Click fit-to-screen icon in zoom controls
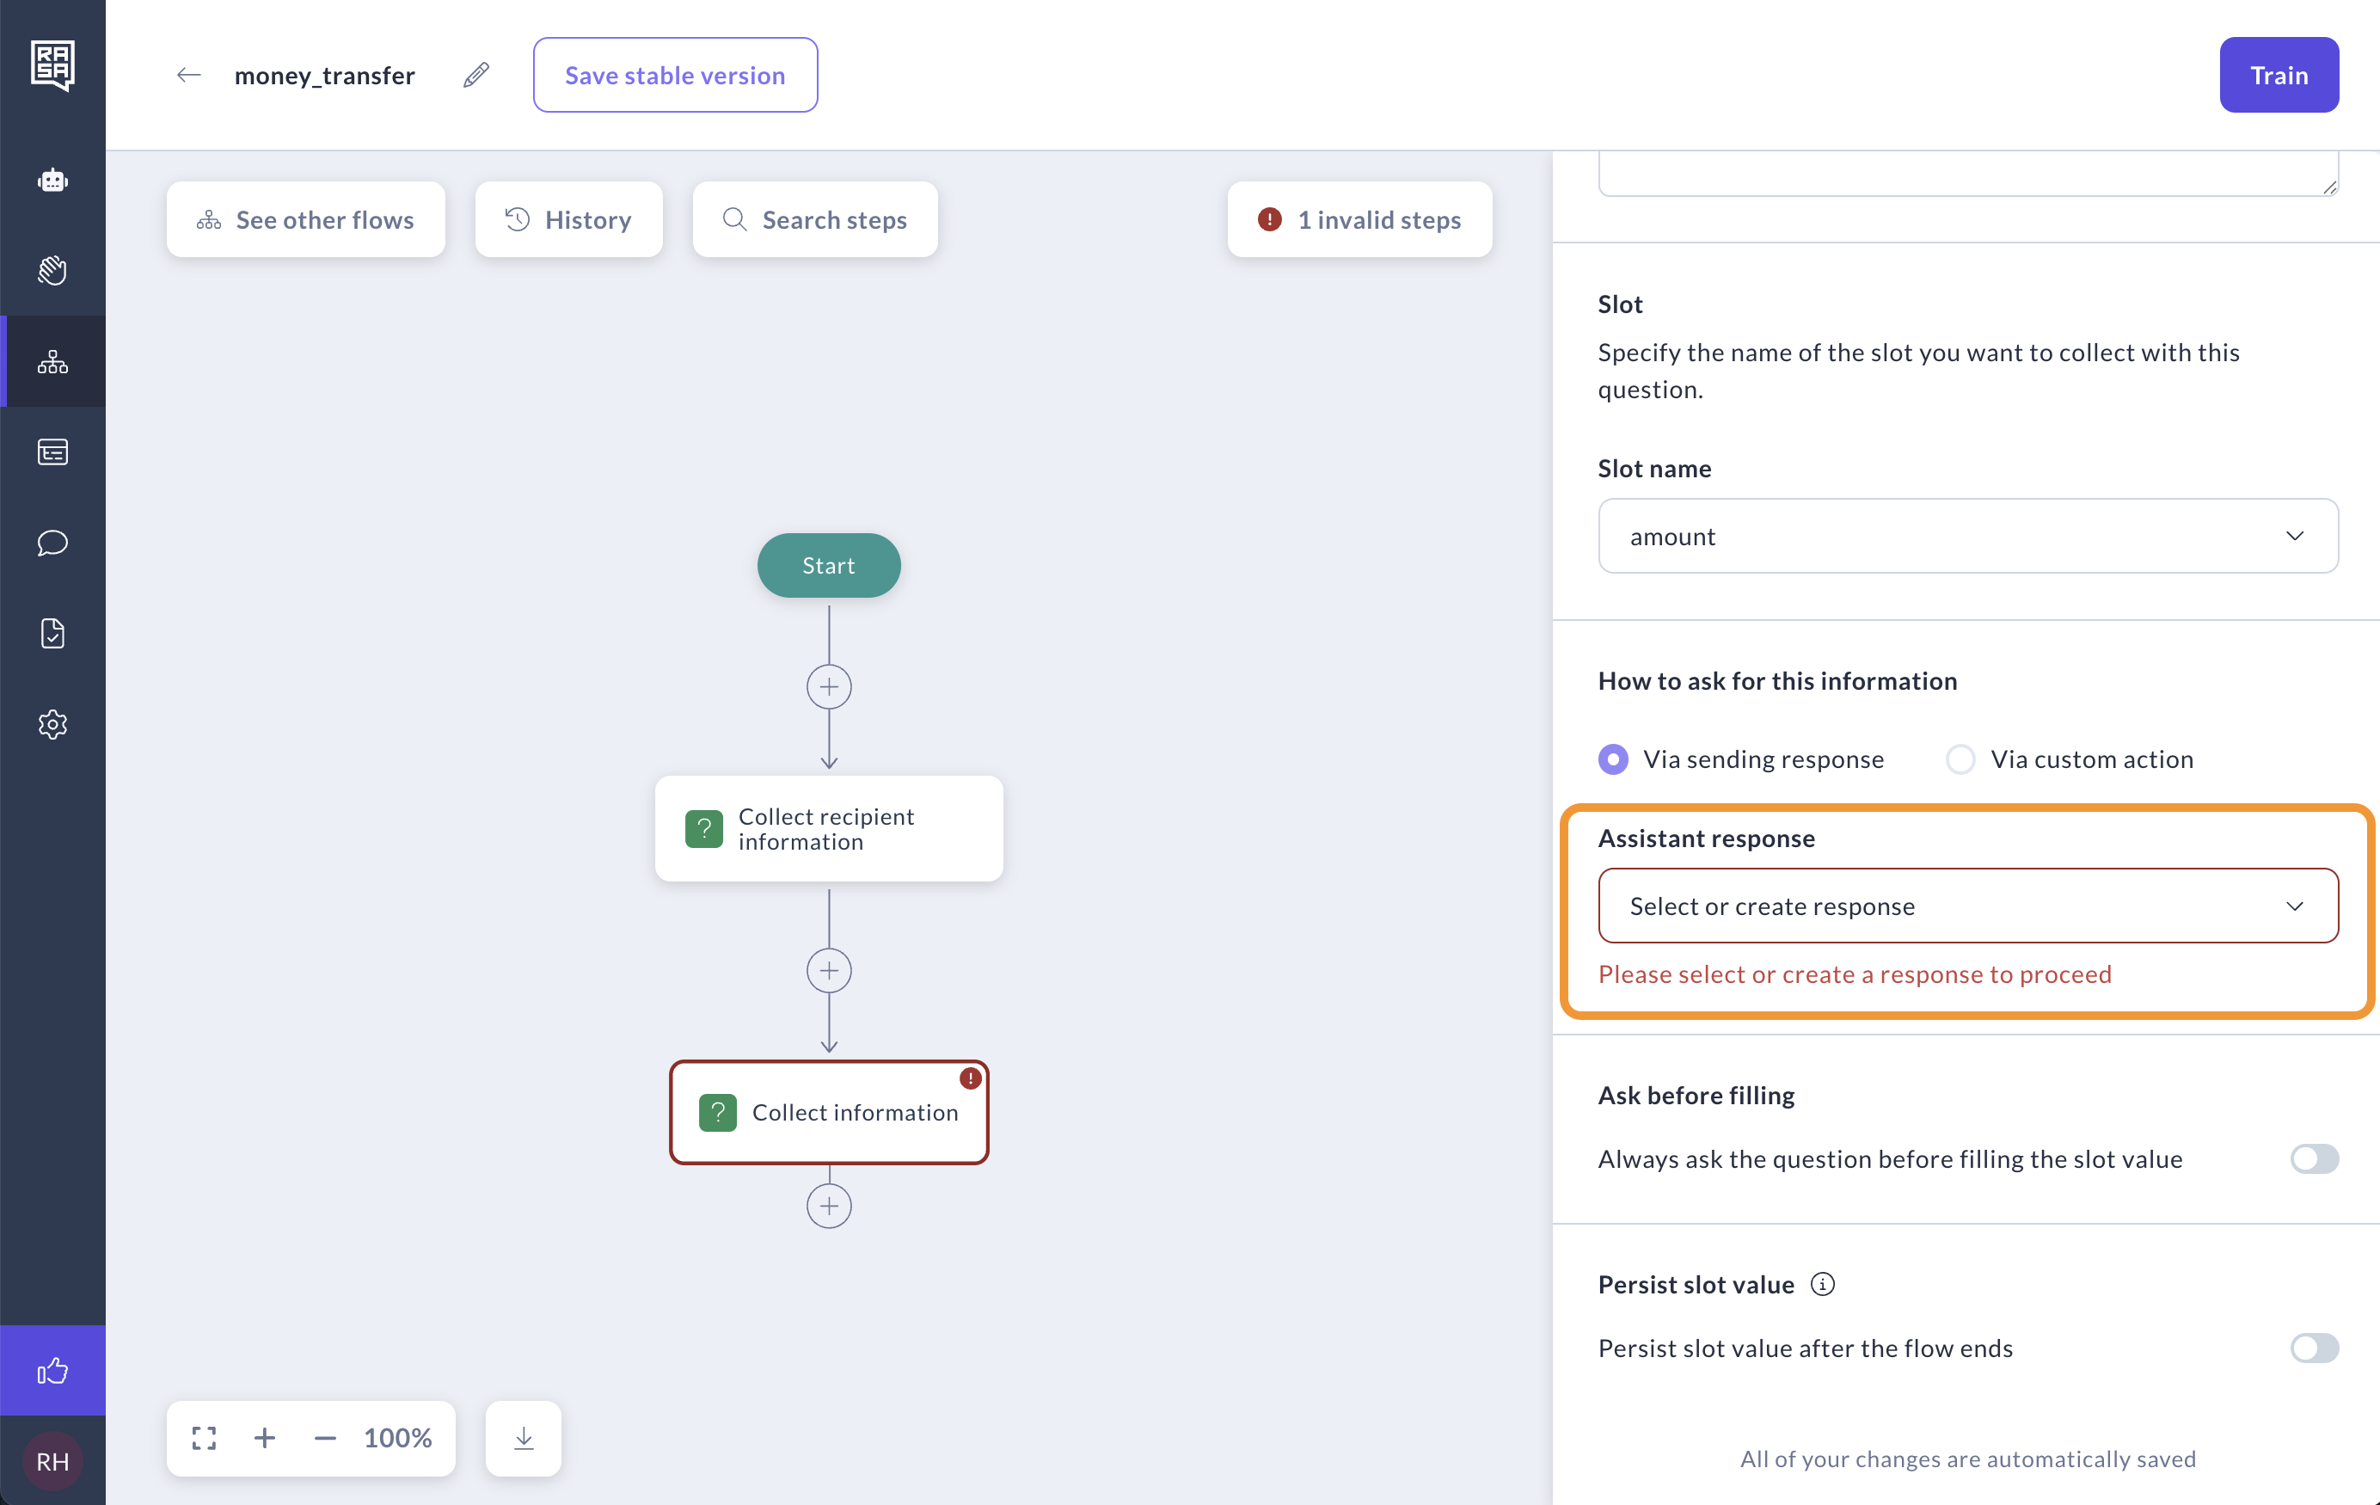2380x1505 pixels. click(x=205, y=1438)
